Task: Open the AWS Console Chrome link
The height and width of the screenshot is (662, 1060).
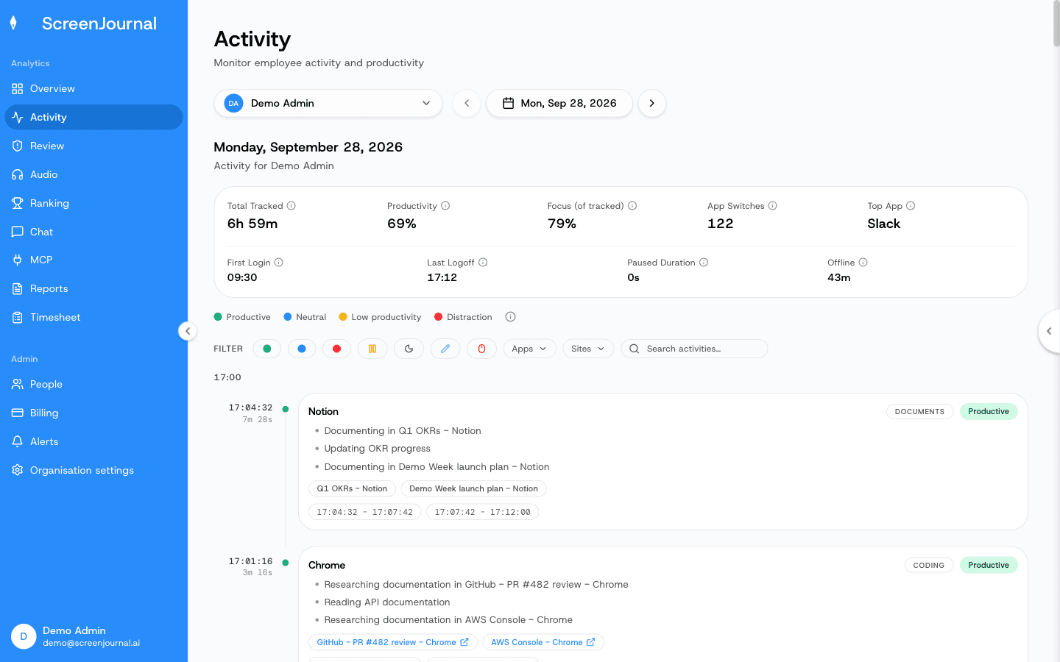Action: tap(543, 642)
